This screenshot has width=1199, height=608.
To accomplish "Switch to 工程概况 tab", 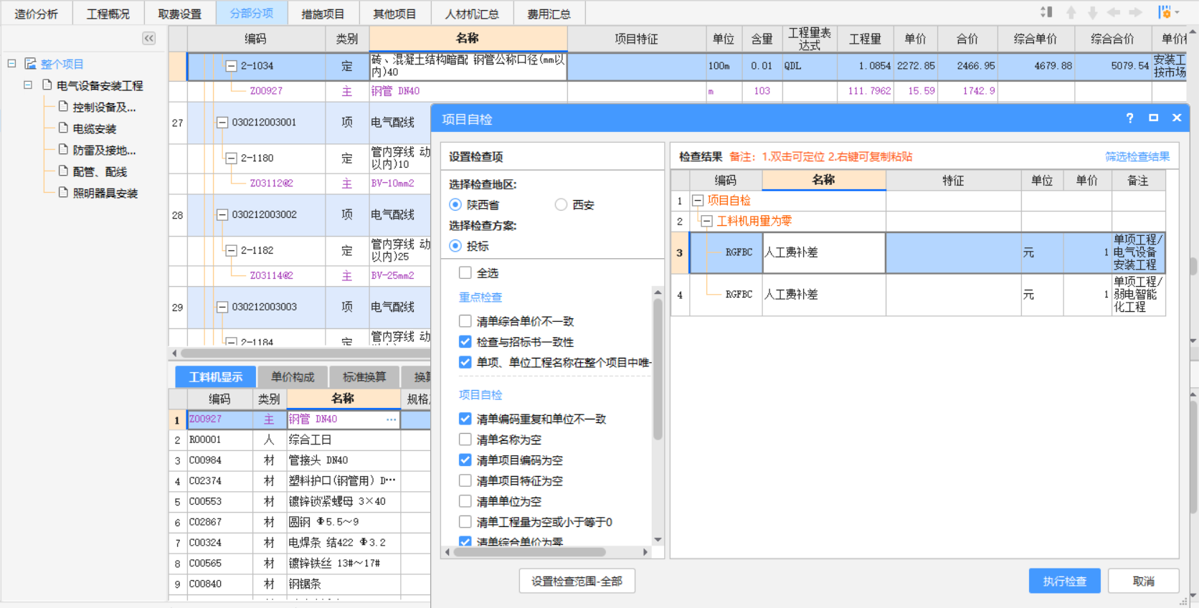I will [x=108, y=14].
